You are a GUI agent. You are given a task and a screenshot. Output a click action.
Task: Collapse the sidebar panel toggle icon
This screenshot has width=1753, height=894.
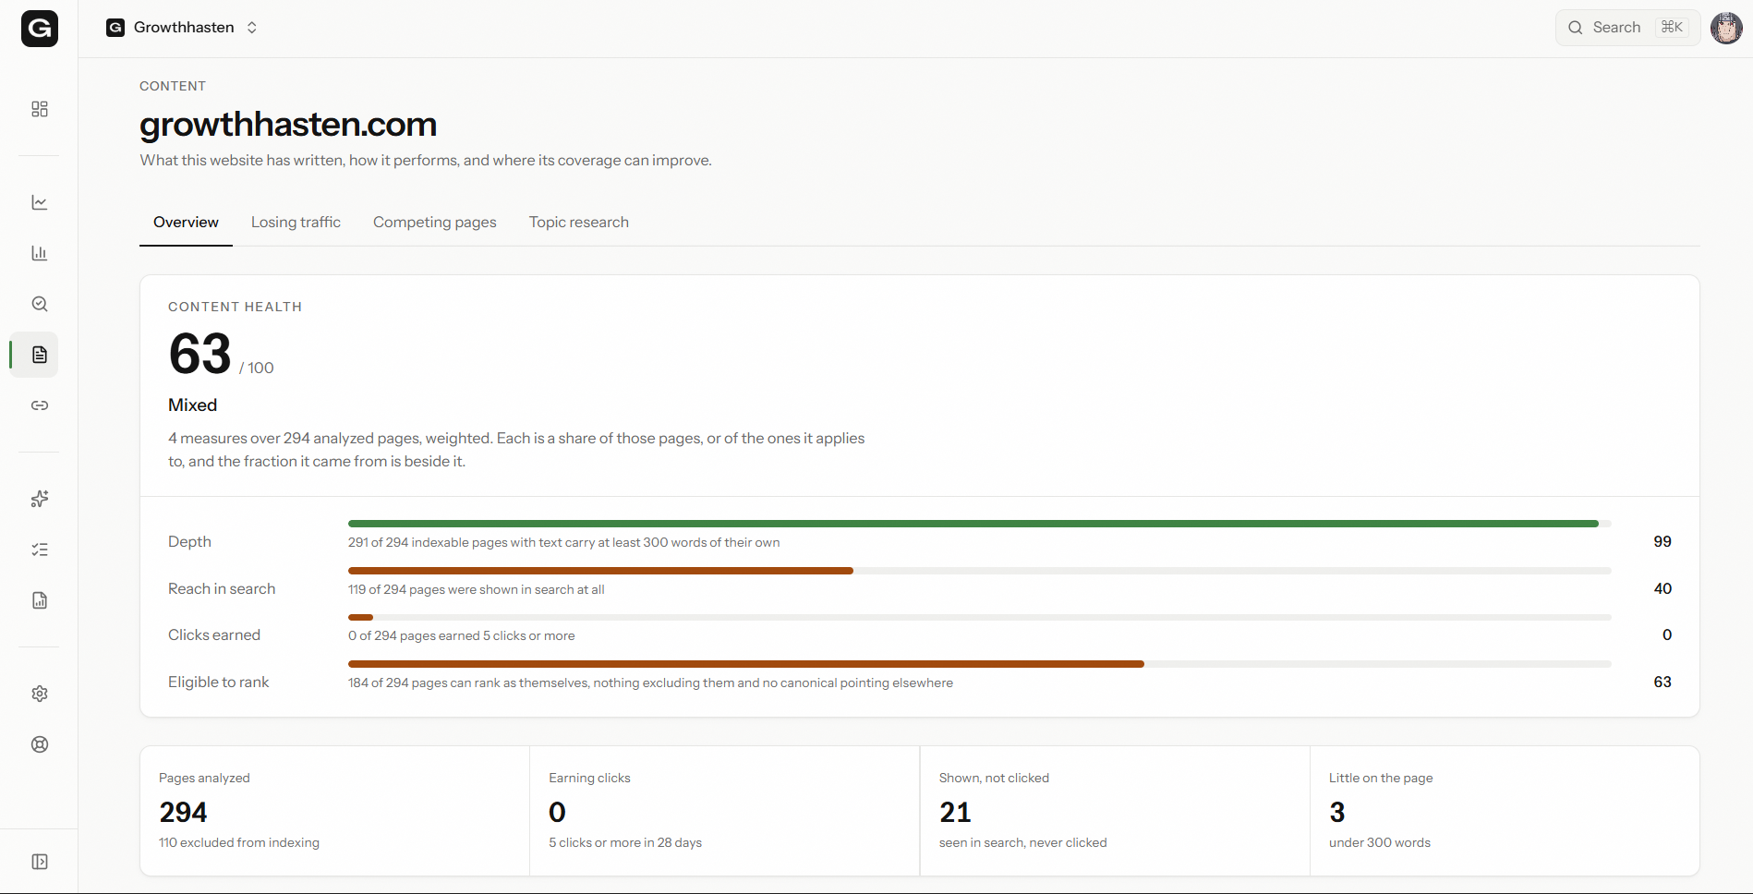coord(40,862)
